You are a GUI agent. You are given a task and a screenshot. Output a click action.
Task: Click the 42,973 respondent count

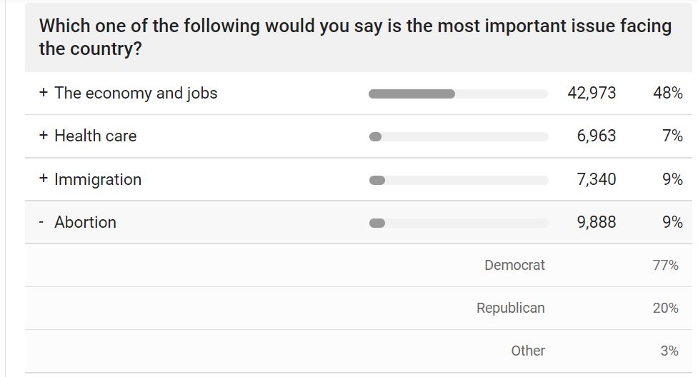[x=592, y=93]
